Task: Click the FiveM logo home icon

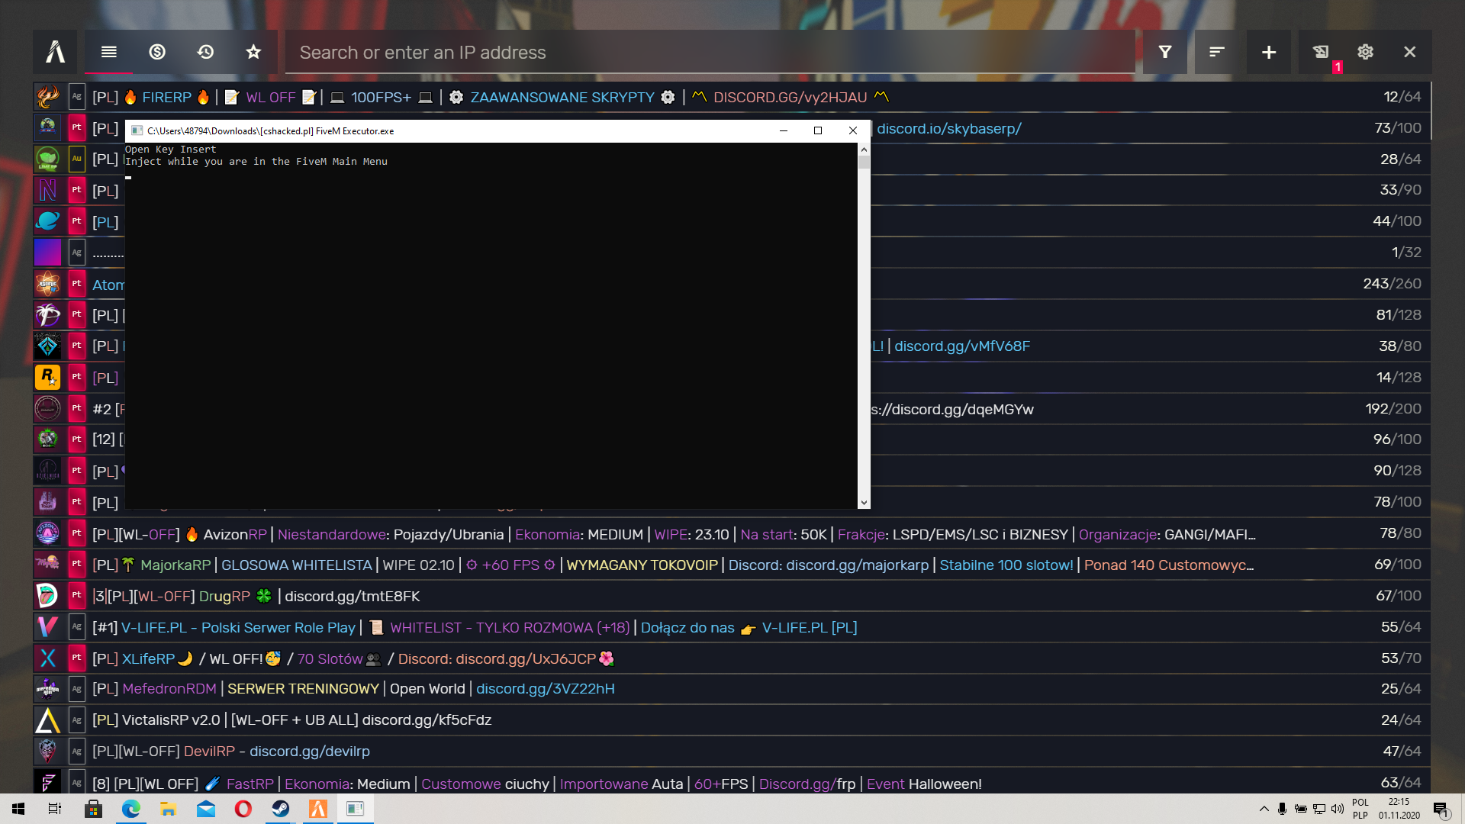Action: point(55,52)
